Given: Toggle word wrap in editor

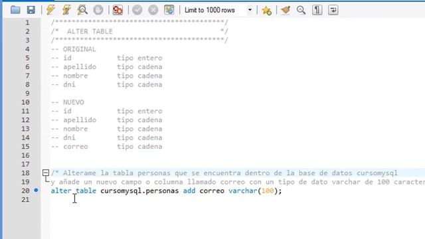Looking at the screenshot, I should [333, 10].
